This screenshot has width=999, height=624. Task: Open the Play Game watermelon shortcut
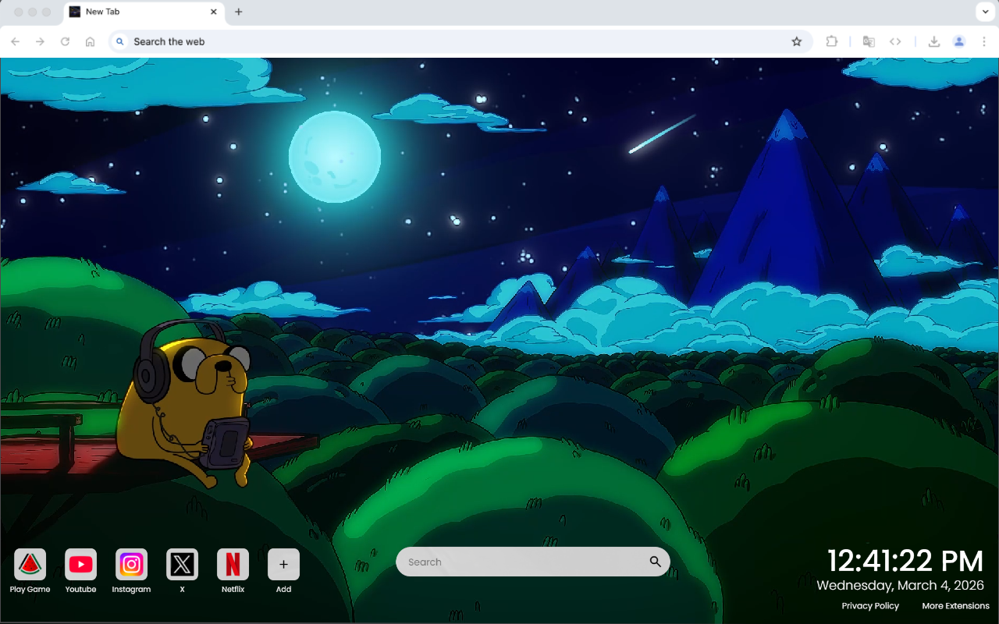pos(30,564)
